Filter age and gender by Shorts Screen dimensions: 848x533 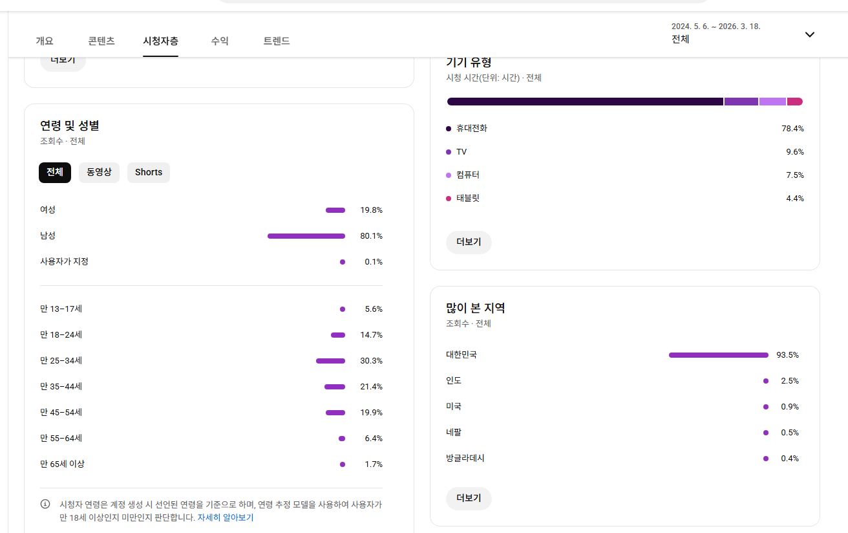pyautogui.click(x=149, y=172)
